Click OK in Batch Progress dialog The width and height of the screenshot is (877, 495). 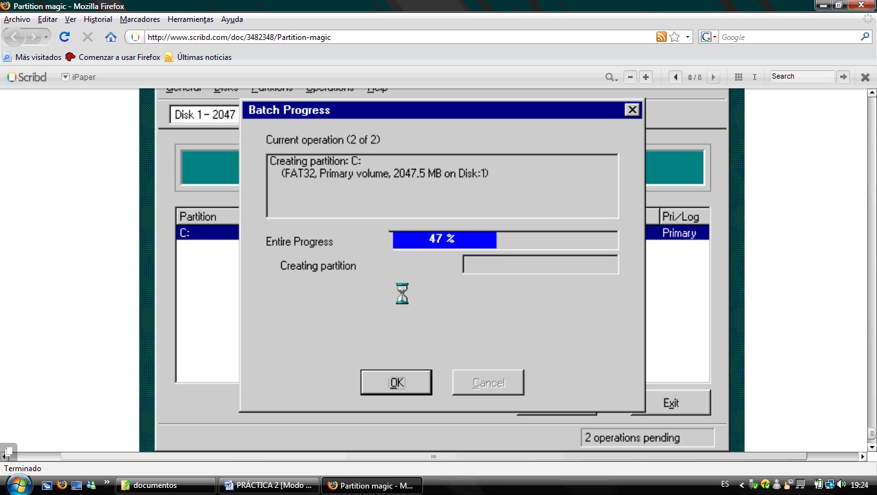(x=397, y=382)
